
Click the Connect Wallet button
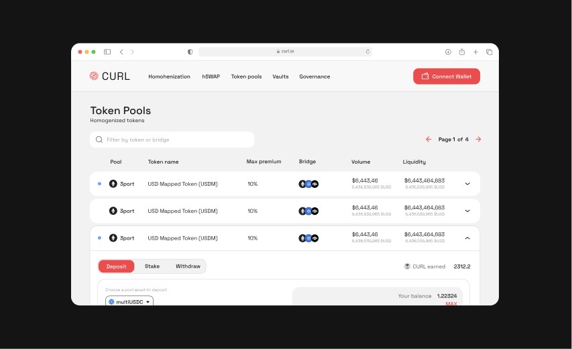pyautogui.click(x=447, y=77)
